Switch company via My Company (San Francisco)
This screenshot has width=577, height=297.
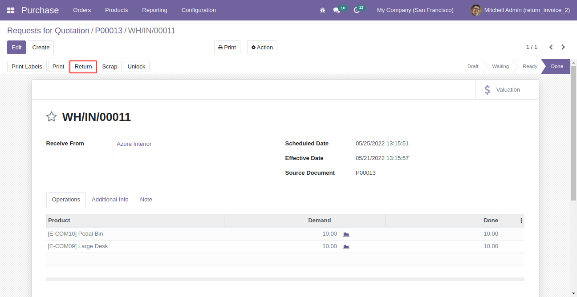[x=415, y=10]
